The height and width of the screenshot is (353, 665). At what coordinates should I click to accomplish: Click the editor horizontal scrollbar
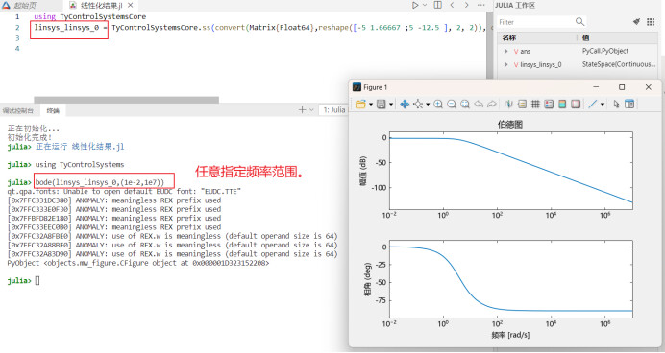(127, 100)
